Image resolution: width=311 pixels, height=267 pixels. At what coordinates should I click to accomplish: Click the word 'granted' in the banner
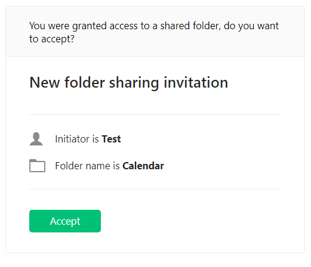coord(90,26)
